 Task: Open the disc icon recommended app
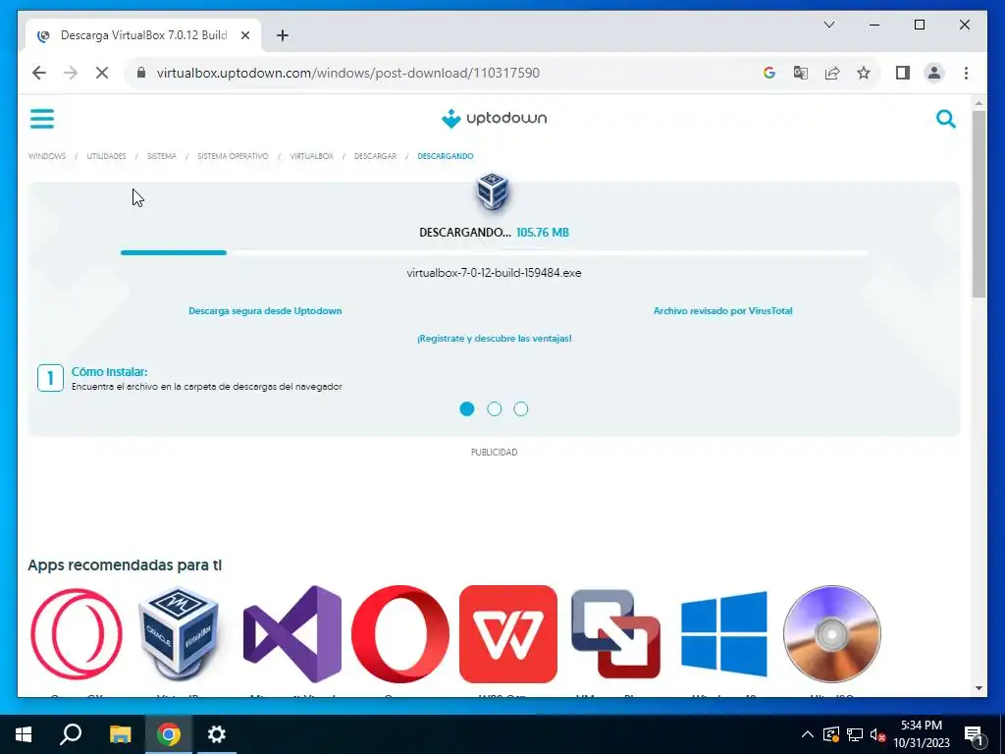(x=832, y=634)
